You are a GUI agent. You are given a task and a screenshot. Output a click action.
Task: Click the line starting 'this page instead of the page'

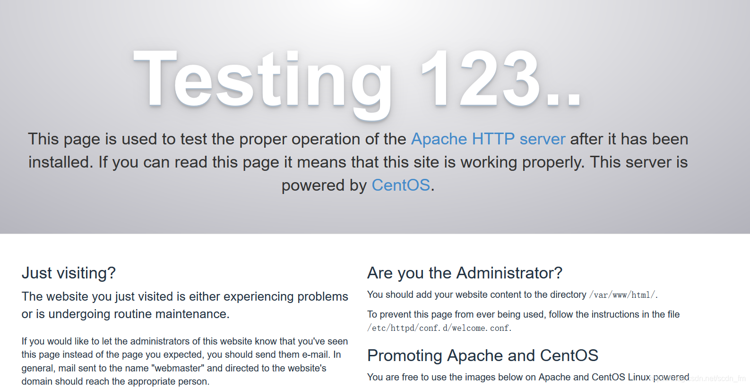pyautogui.click(x=181, y=354)
